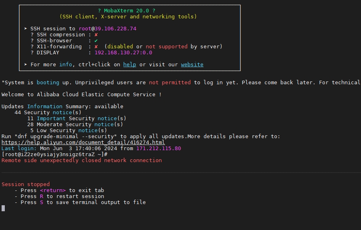This screenshot has height=230, width=361.
Task: Click the Remote side unexpectedly closed message
Action: (x=81, y=161)
